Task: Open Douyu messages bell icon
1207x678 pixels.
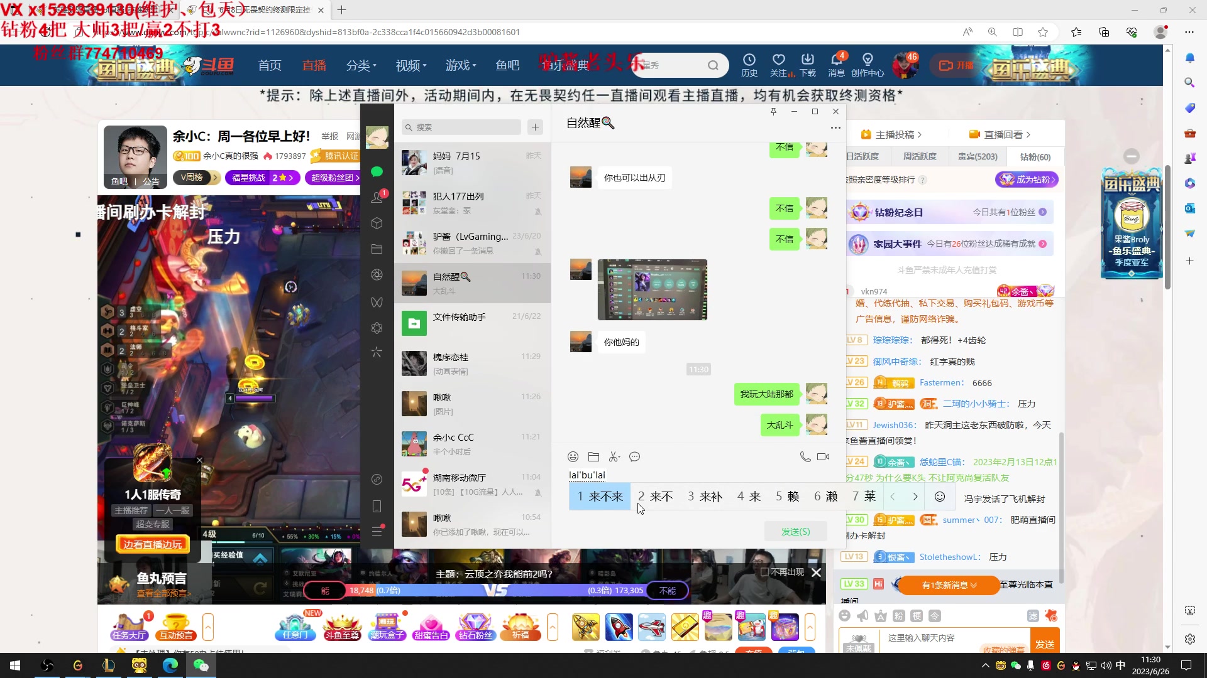Action: coord(836,65)
